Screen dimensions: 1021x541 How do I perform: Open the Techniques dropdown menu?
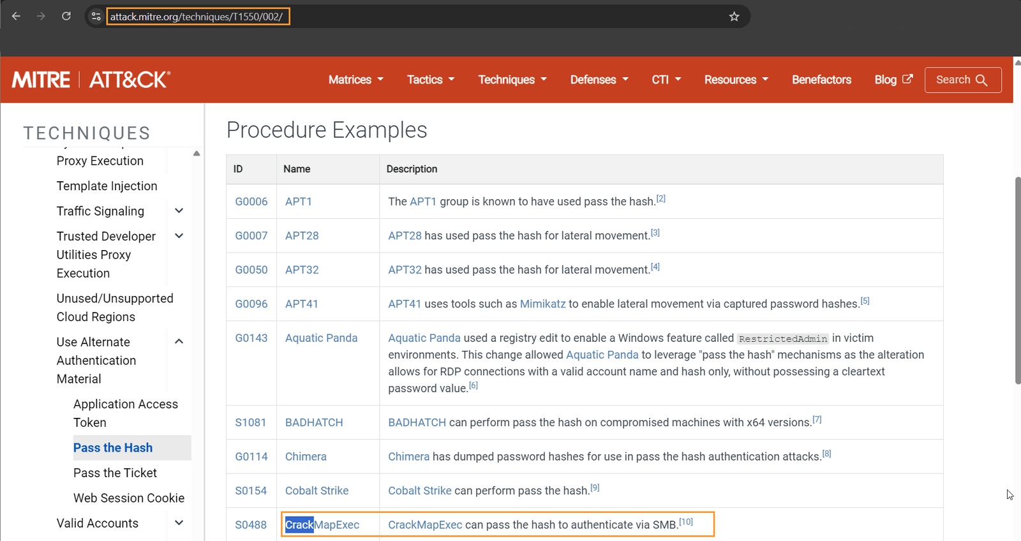coord(512,80)
